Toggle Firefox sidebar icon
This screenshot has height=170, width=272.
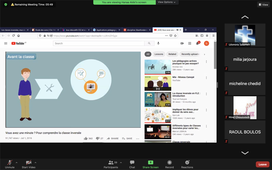click(x=202, y=36)
